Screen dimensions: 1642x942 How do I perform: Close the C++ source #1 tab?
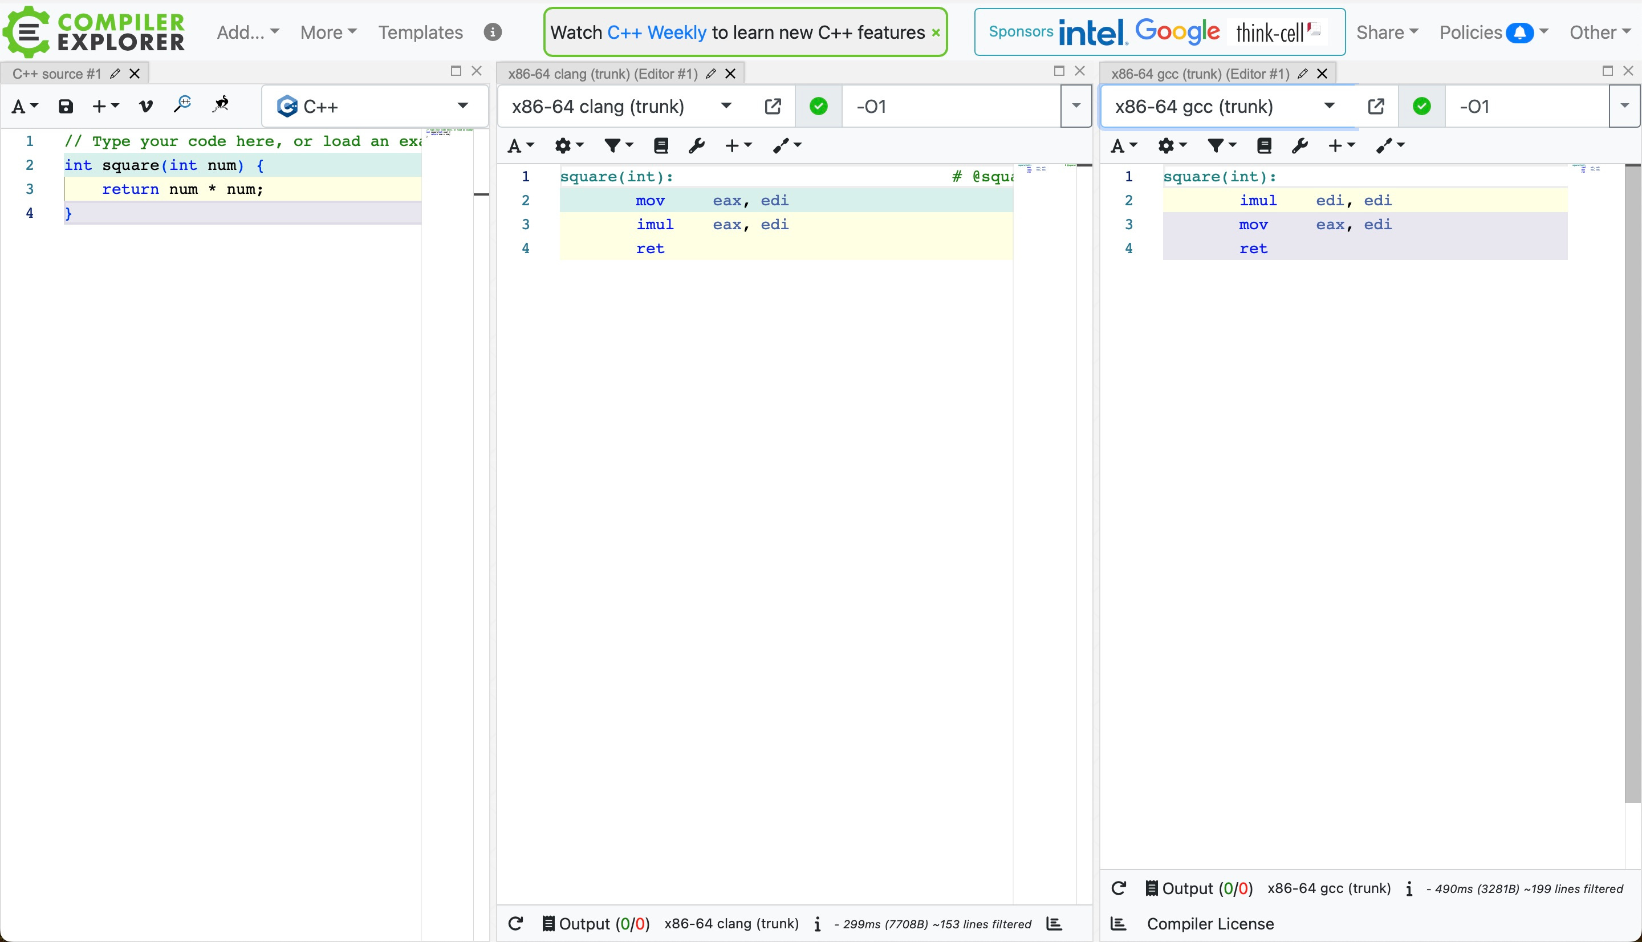coord(135,74)
